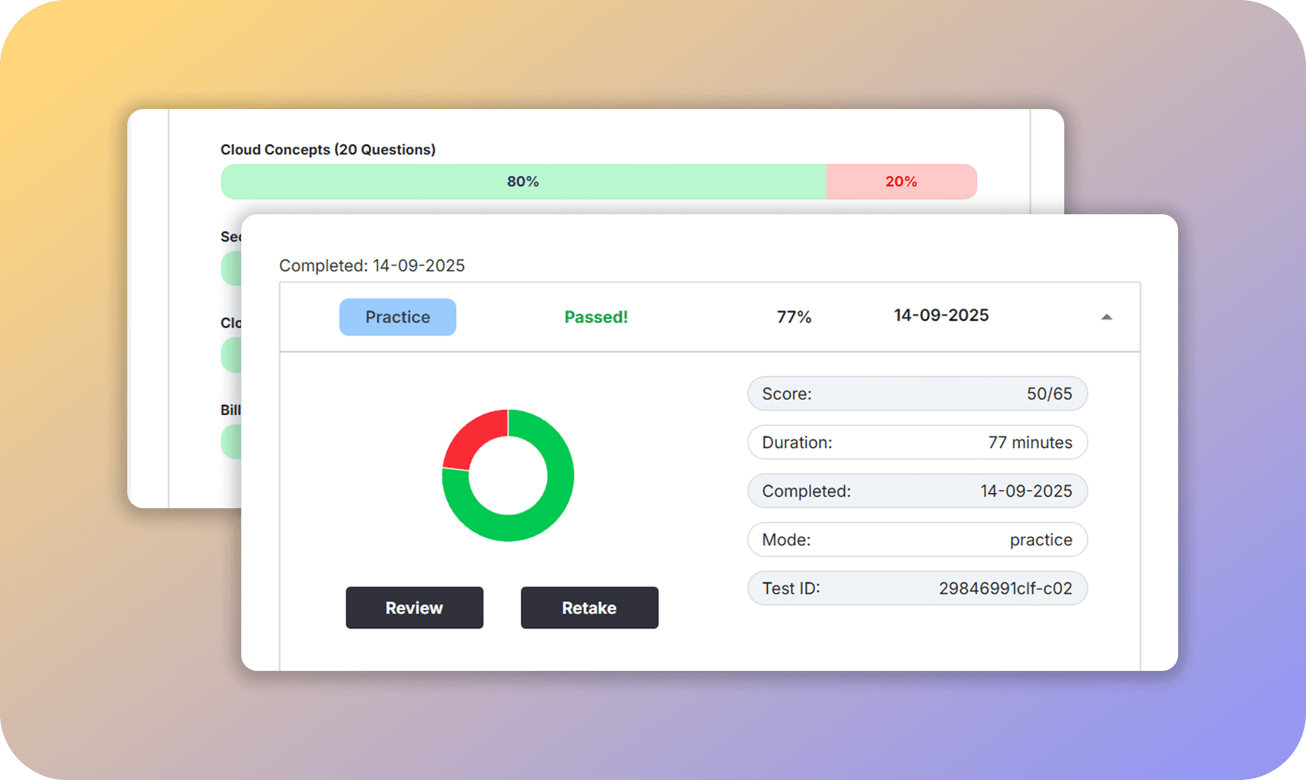The width and height of the screenshot is (1306, 780).
Task: Select the Cloud Concepts (20 Questions) heading
Action: coord(328,149)
